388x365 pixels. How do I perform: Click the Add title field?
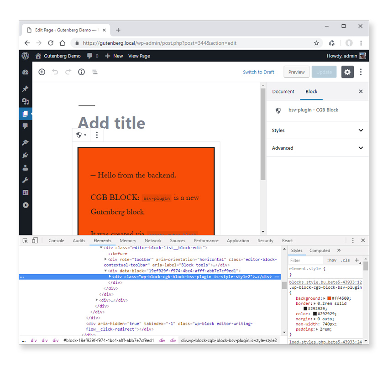click(x=111, y=123)
